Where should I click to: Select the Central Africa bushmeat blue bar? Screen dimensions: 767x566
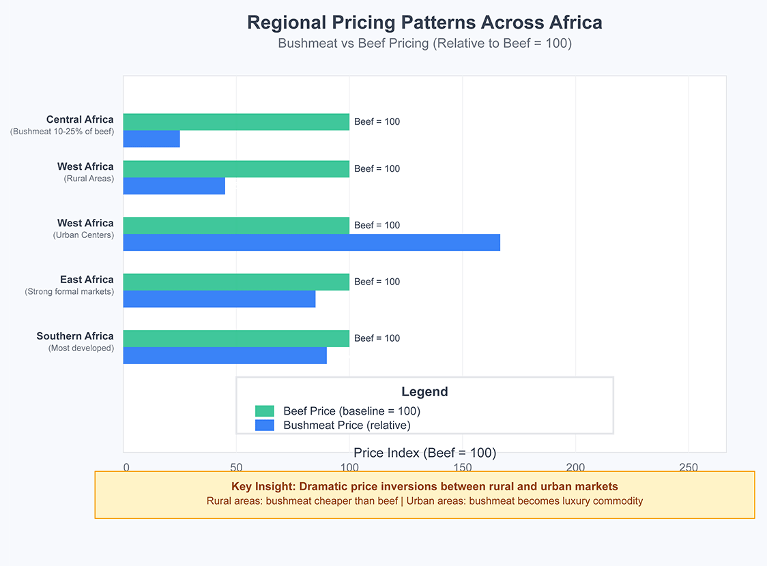tap(151, 139)
